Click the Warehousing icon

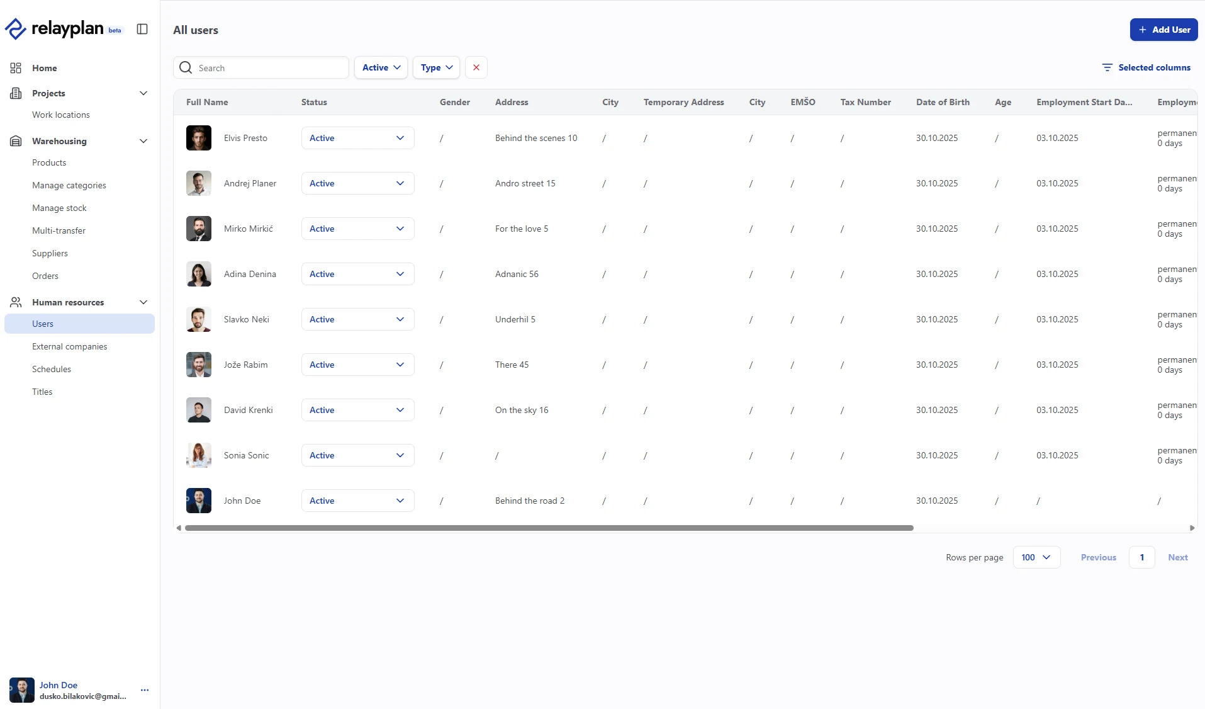pyautogui.click(x=16, y=141)
